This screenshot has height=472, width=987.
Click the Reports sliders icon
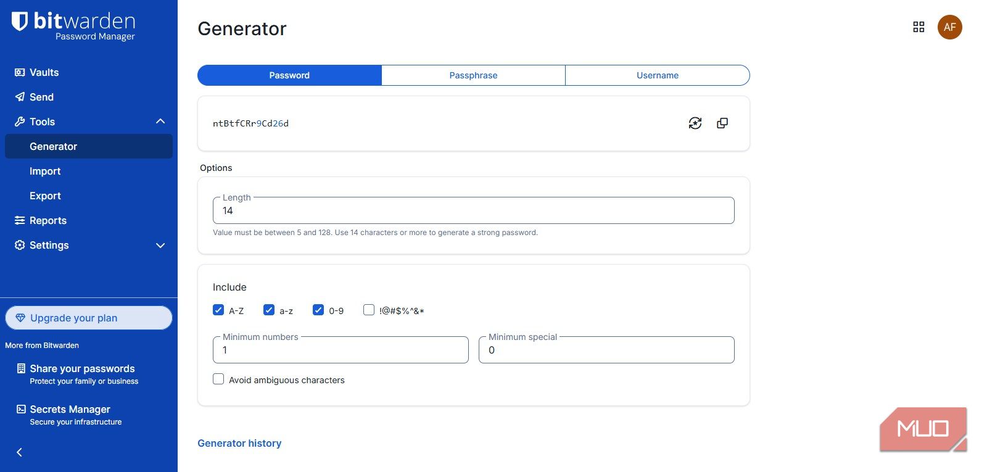[20, 220]
